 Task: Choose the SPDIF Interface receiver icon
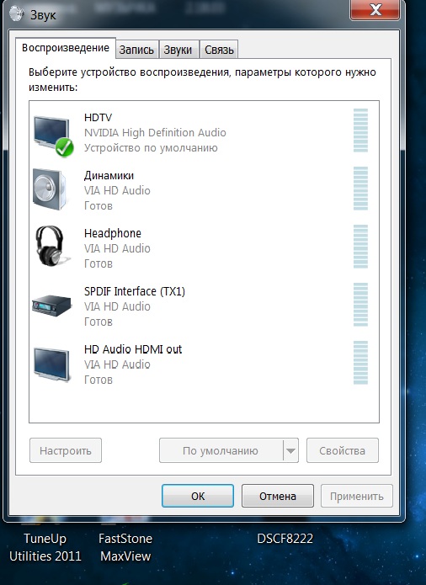(x=51, y=306)
